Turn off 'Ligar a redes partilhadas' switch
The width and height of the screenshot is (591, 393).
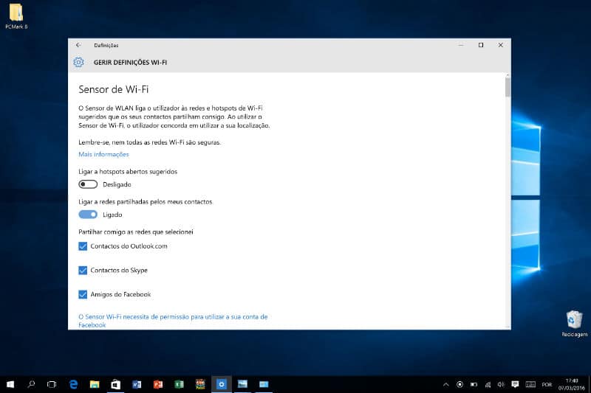pos(88,215)
